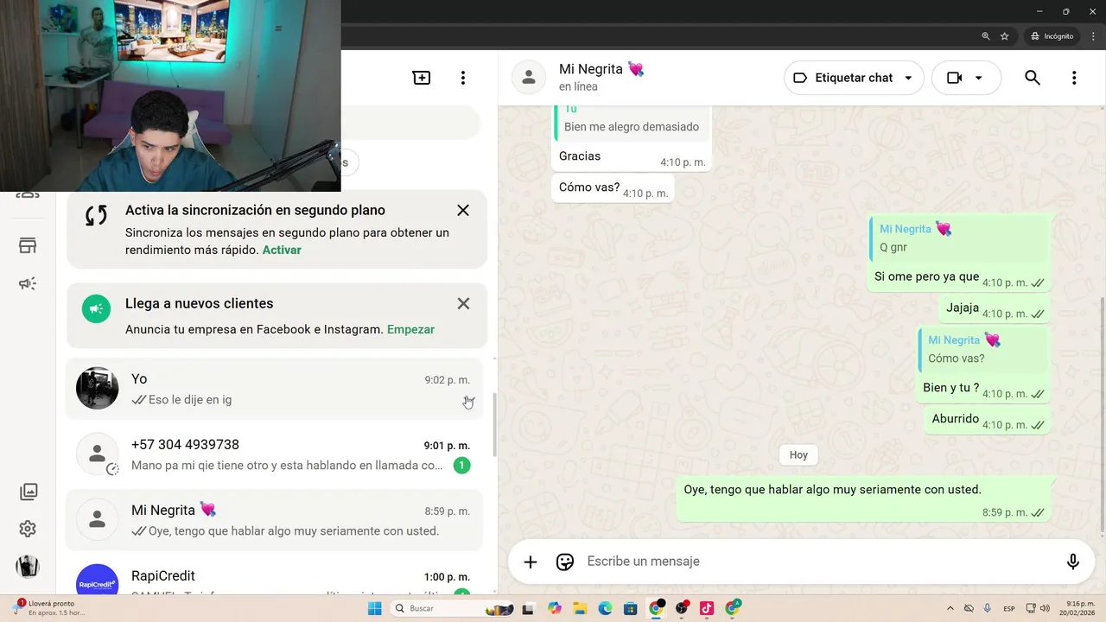The width and height of the screenshot is (1106, 622).
Task: Open the Chrome three-dot menu
Action: coord(1093,36)
